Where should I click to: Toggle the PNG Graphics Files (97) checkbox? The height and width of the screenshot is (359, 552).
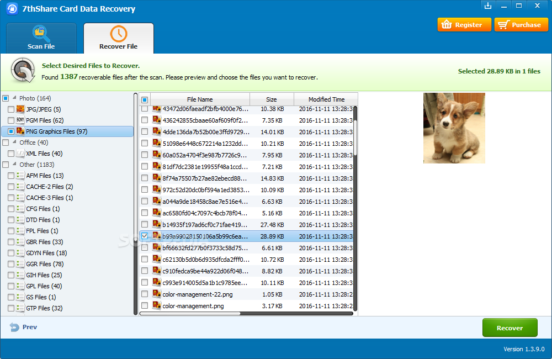pyautogui.click(x=11, y=131)
